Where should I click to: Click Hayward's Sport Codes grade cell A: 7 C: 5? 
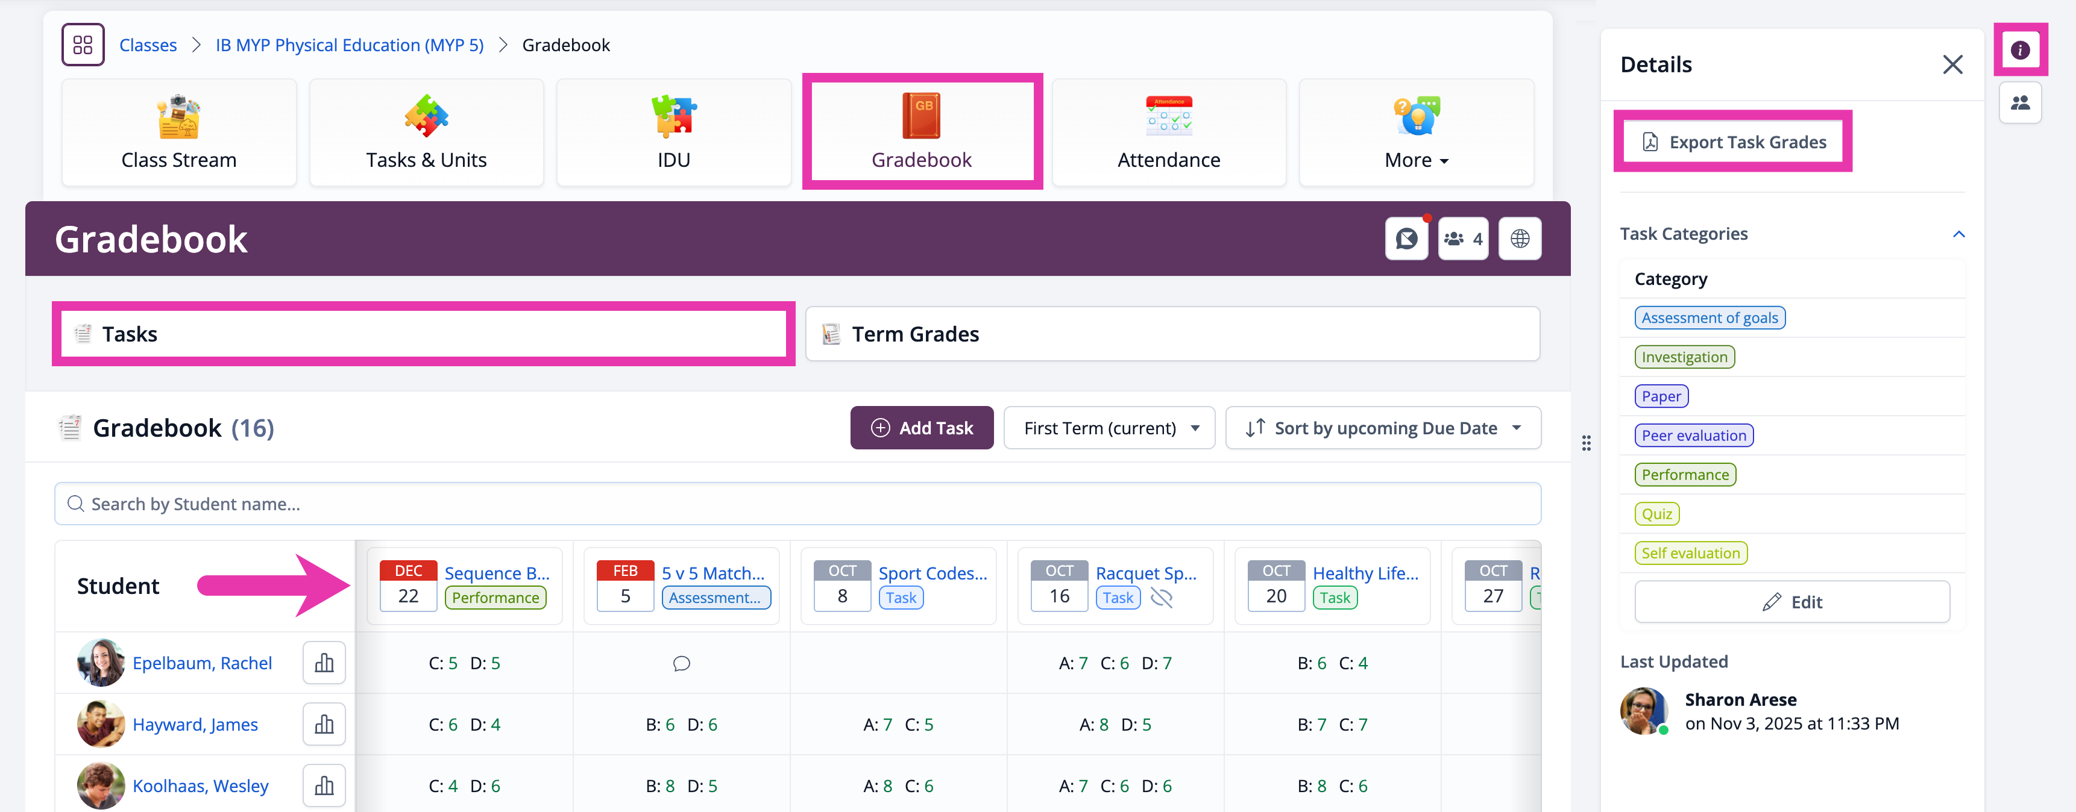tap(898, 724)
